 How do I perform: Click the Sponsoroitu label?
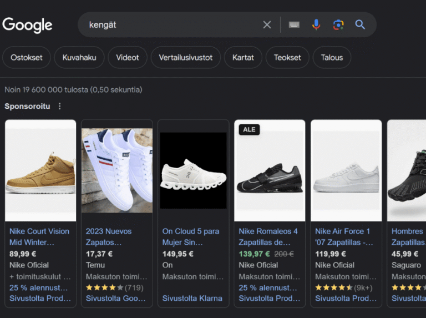(x=27, y=106)
